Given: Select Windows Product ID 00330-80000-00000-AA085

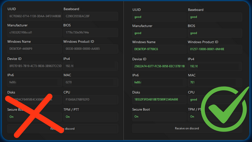Looking at the screenshot, I should click(91, 49).
